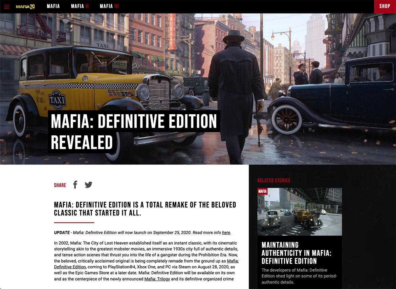Open Maintaining Authenticity related story headline

(x=296, y=253)
